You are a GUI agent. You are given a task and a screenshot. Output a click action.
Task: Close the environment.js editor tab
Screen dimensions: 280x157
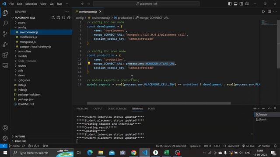(x=100, y=12)
